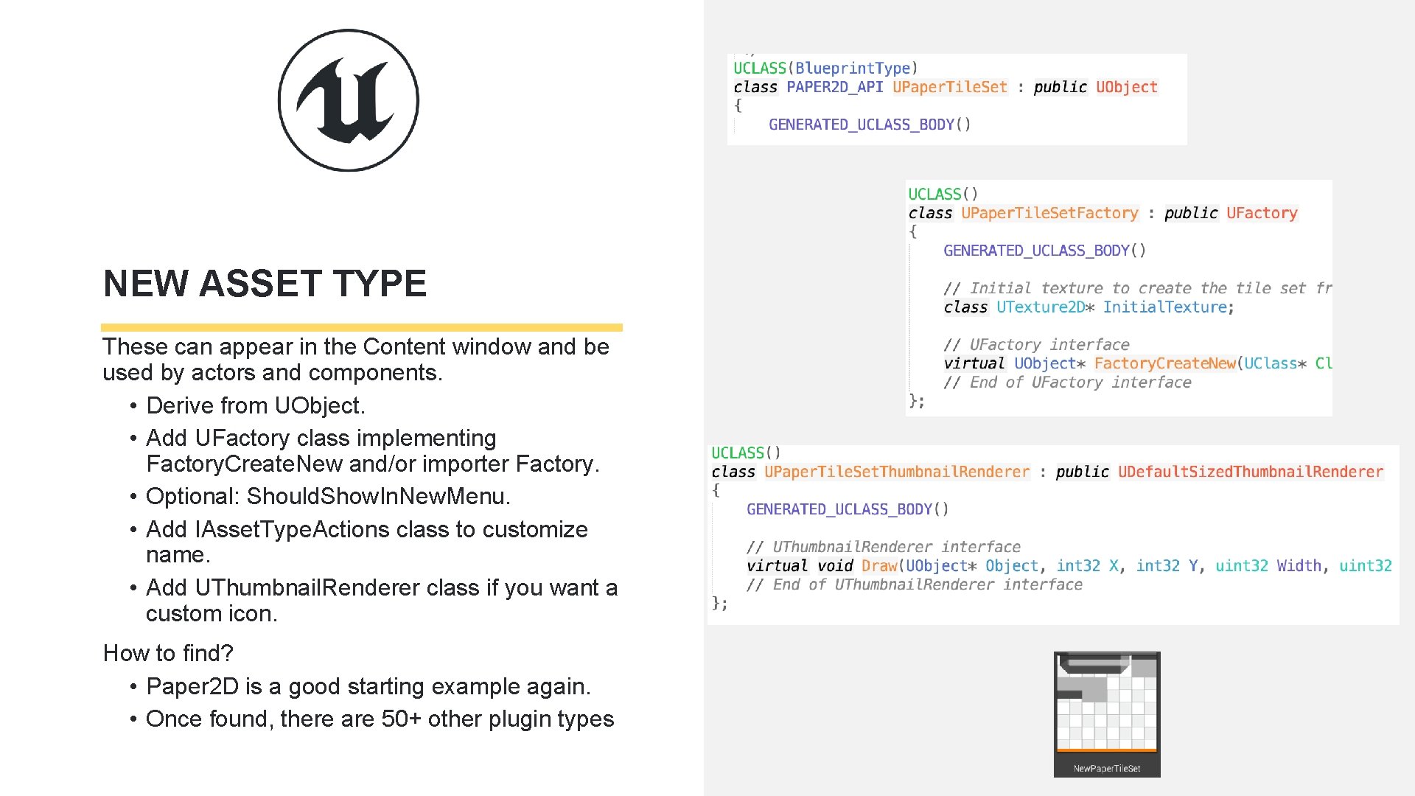Click the UPaperTileSetThumbnailRenderer class name
Viewport: 1415px width, 796px height.
pyautogui.click(x=896, y=472)
